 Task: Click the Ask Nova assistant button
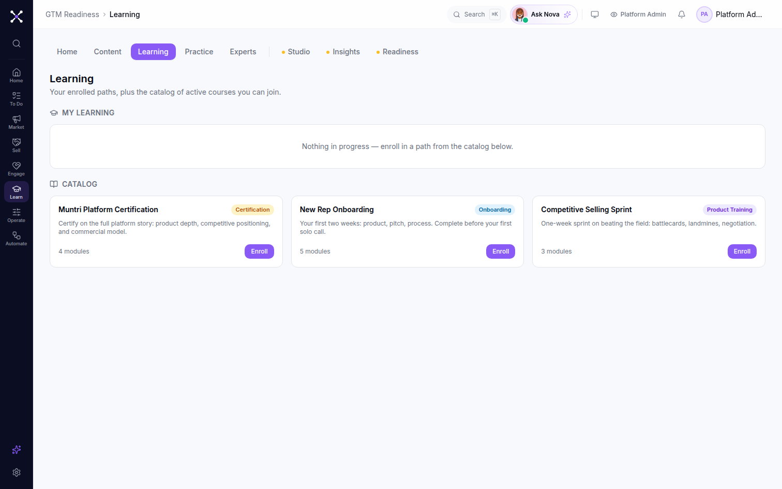click(x=544, y=14)
